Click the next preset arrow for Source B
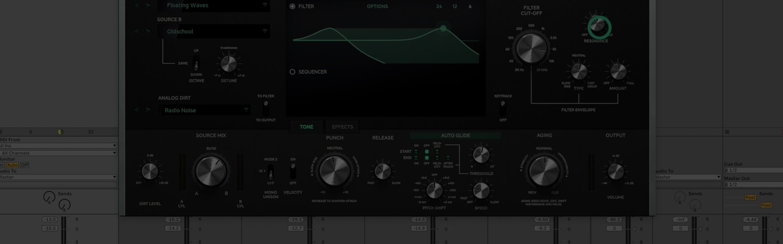The height and width of the screenshot is (244, 783). [x=148, y=31]
